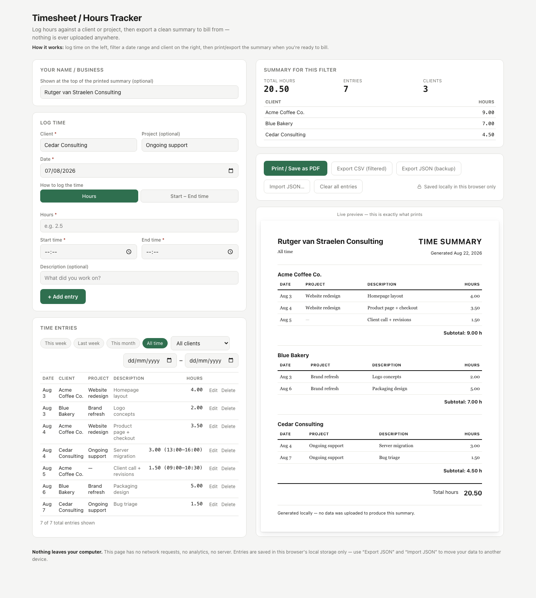536x598 pixels.
Task: Expand the All clients dropdown
Action: click(x=200, y=343)
